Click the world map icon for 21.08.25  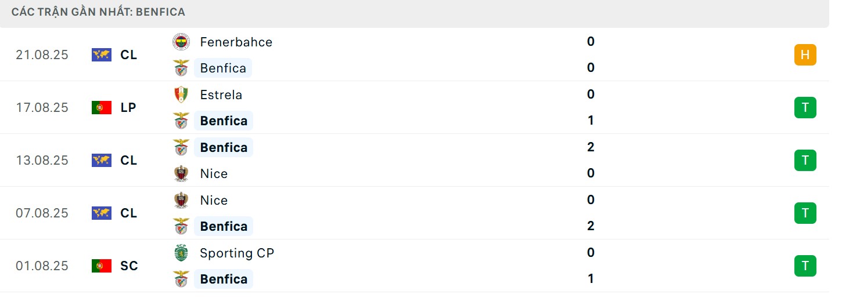102,55
